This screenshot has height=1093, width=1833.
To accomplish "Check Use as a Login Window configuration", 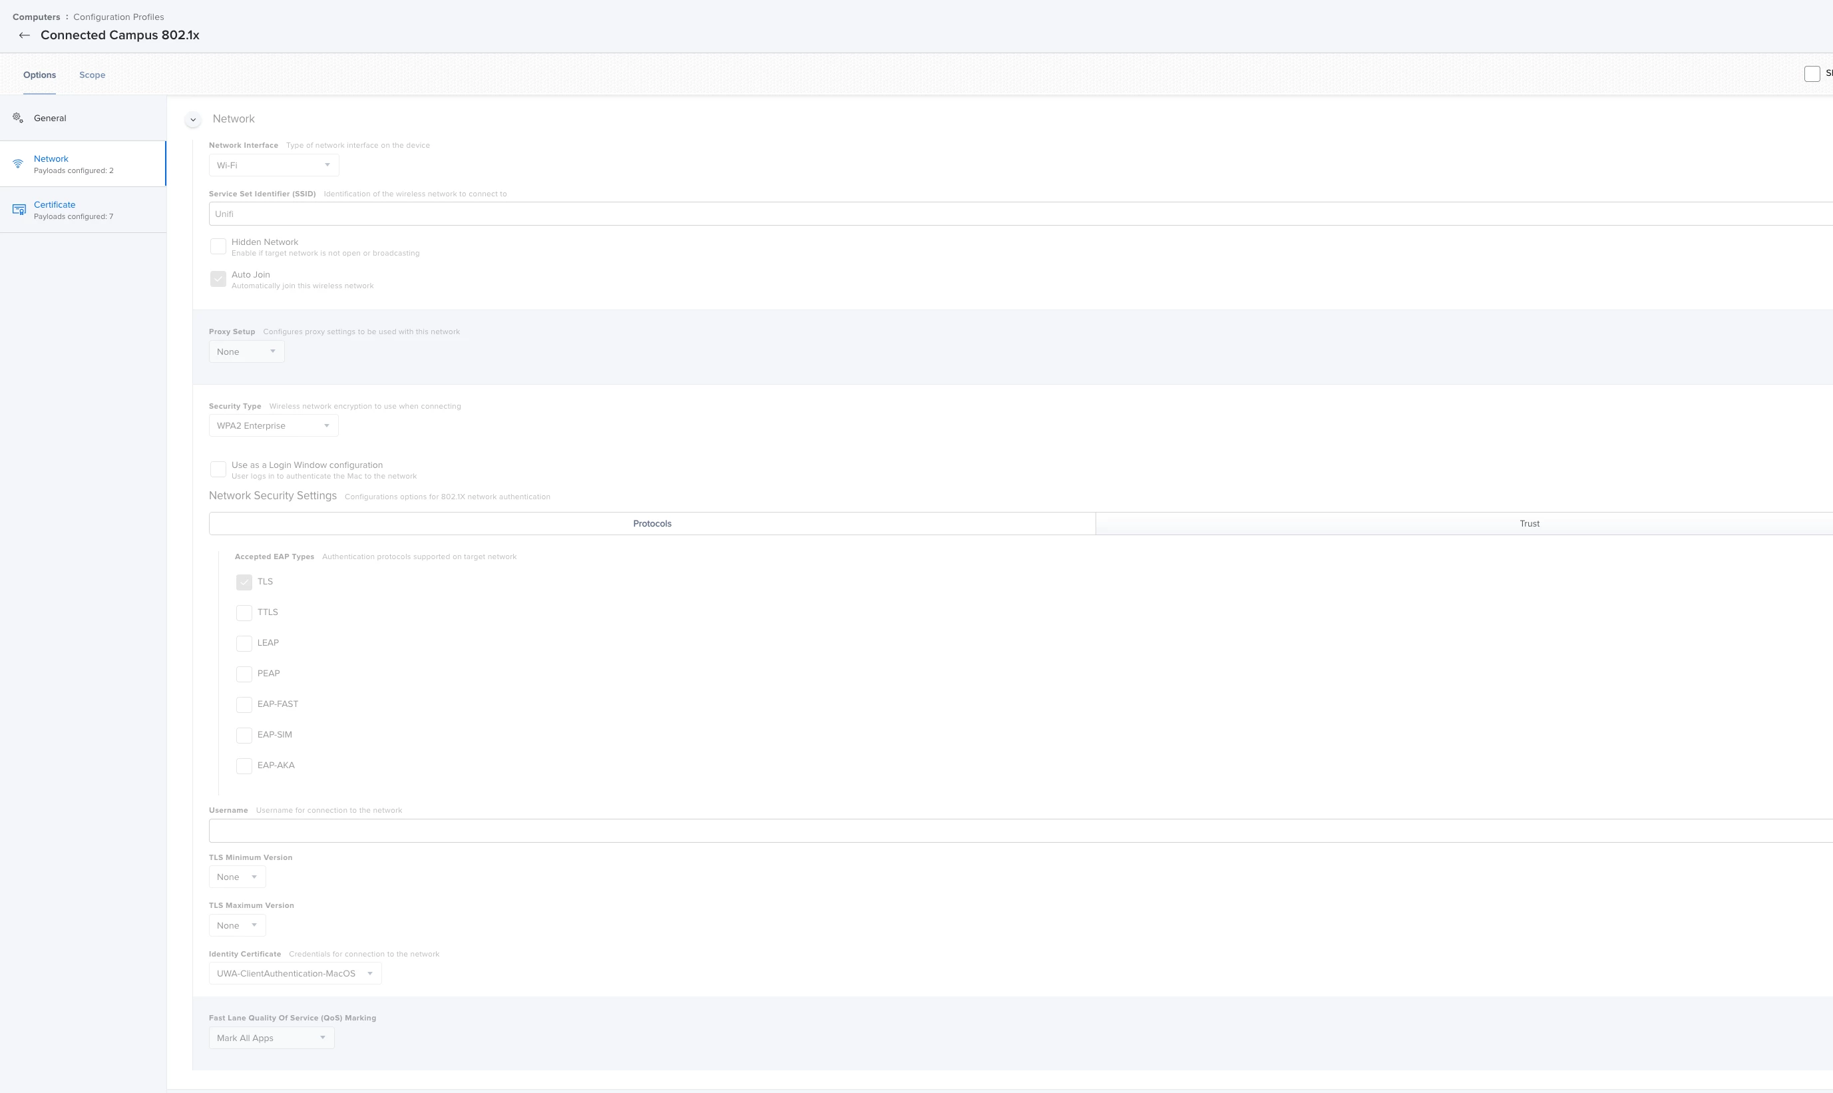I will pos(218,469).
